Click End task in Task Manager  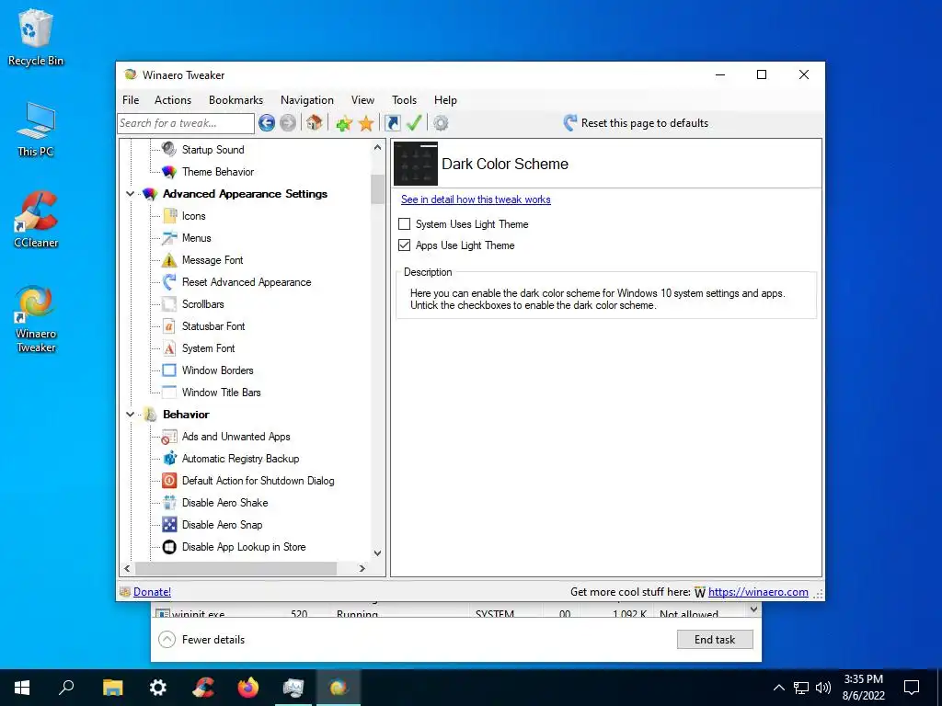pyautogui.click(x=715, y=640)
